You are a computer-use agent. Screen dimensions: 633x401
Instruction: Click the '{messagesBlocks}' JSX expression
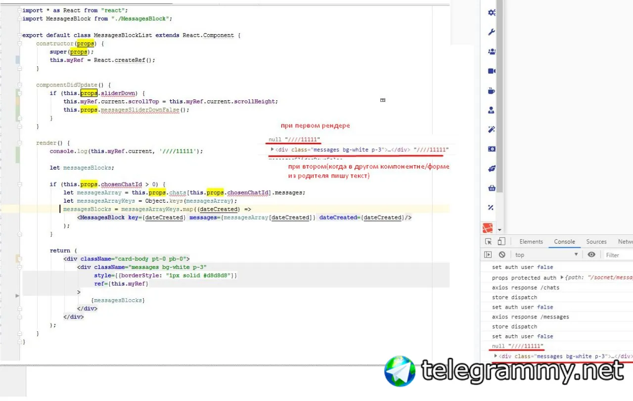(x=118, y=300)
